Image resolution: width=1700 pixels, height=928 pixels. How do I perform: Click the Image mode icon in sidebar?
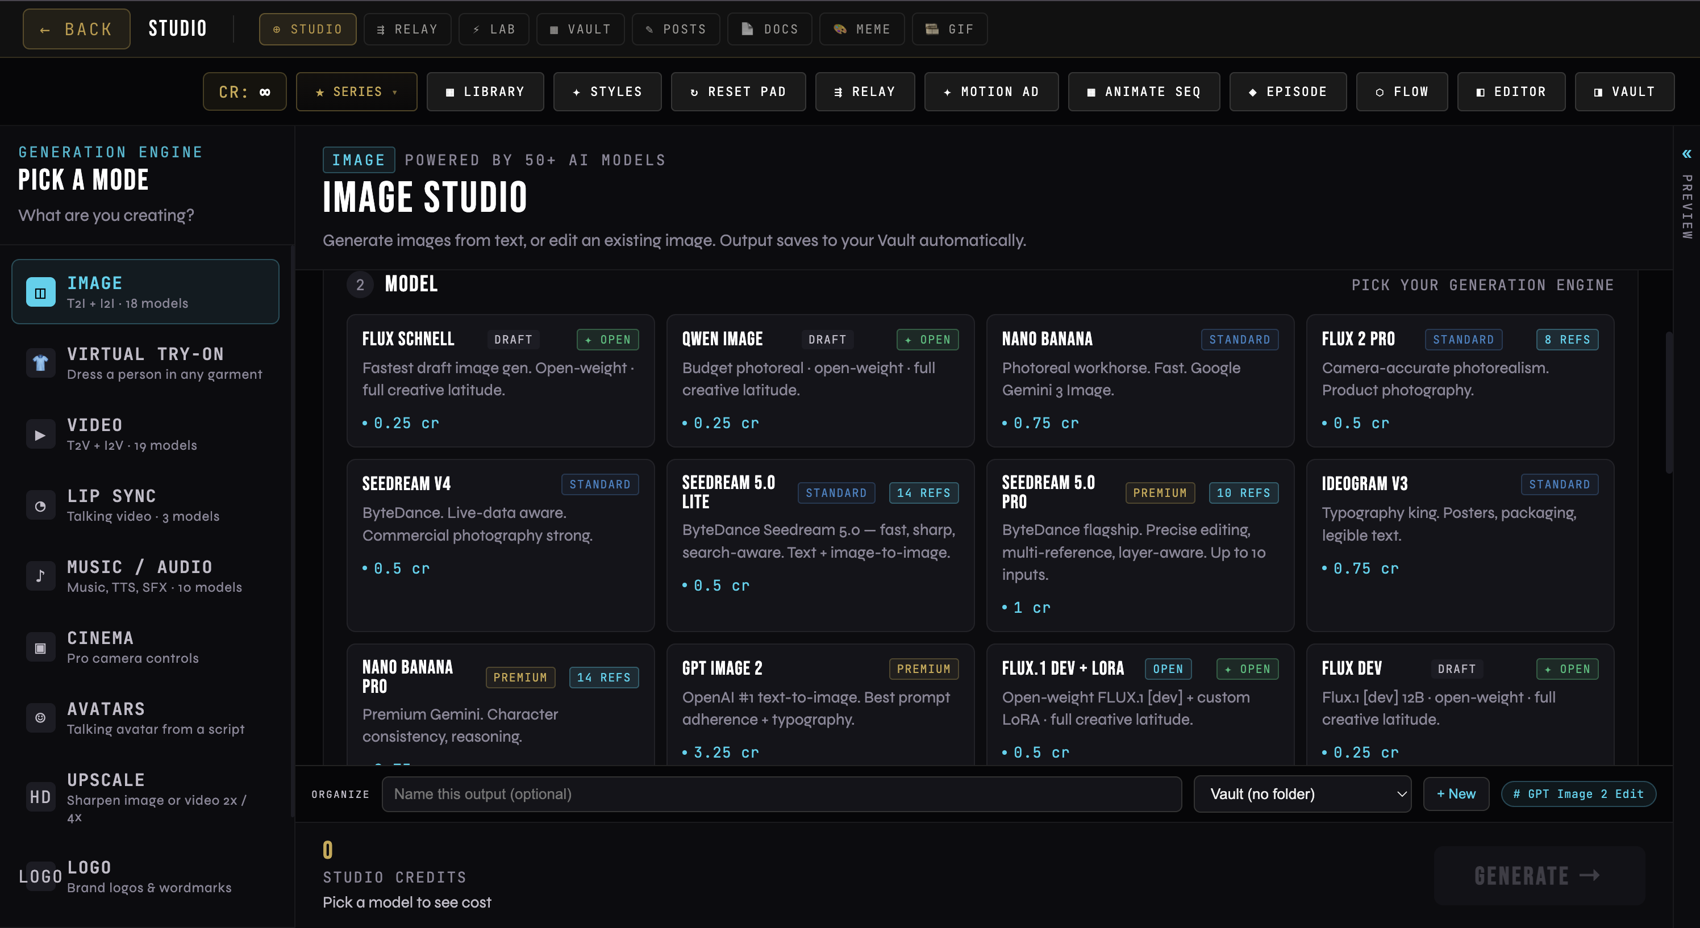(x=40, y=292)
